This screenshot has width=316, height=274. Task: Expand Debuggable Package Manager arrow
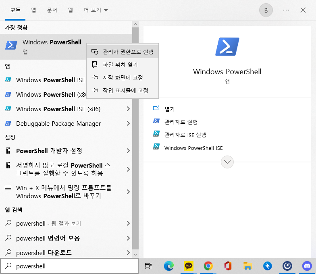(128, 123)
